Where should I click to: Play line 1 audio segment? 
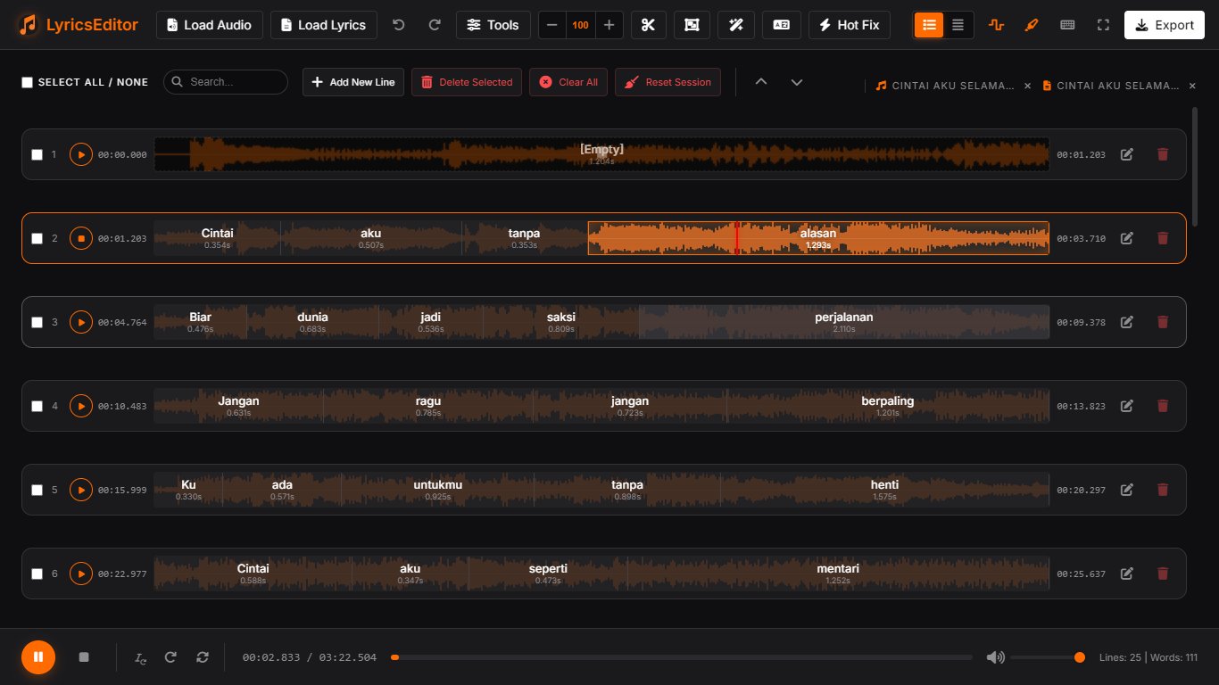[x=81, y=154]
